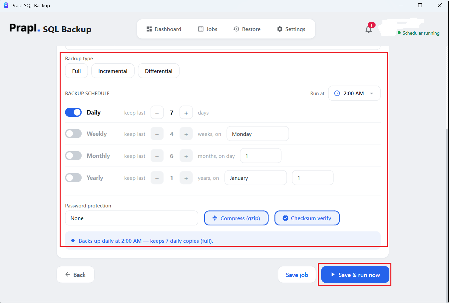Enable the Monthly schedule toggle
This screenshot has height=303, width=449.
(x=73, y=156)
